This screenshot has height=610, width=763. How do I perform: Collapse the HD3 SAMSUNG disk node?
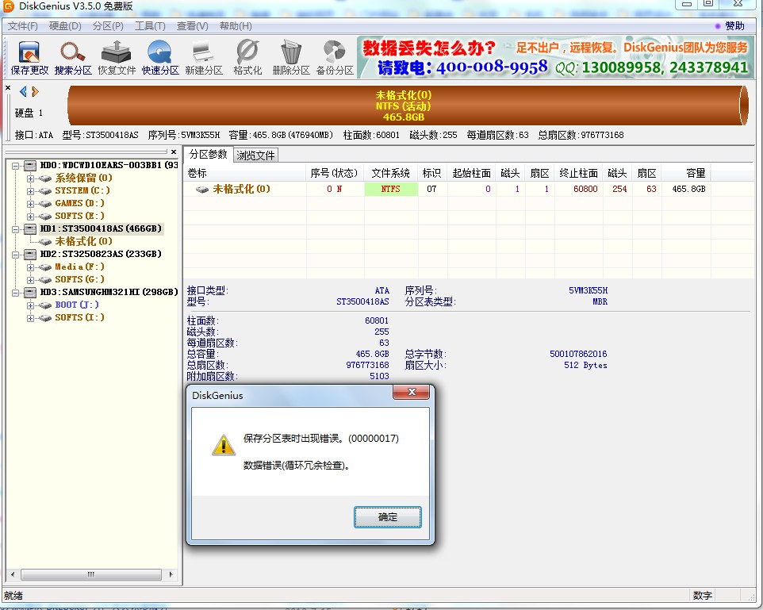(16, 293)
